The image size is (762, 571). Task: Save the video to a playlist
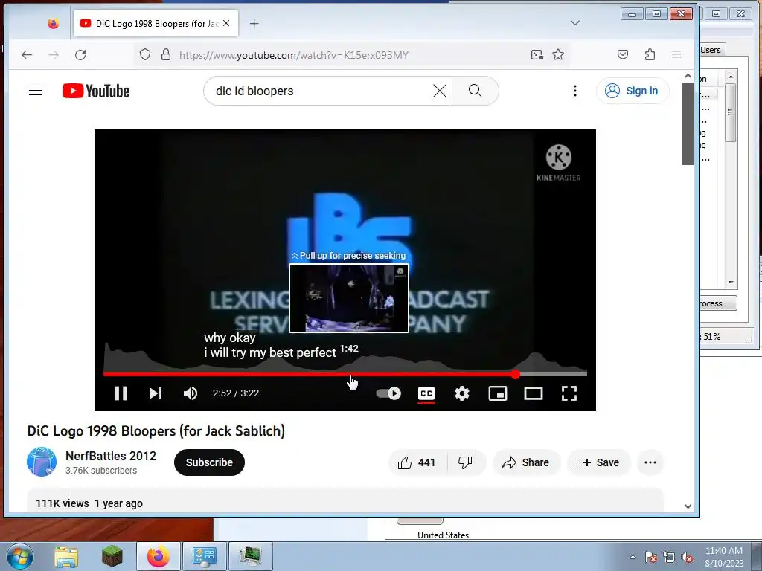pos(598,462)
